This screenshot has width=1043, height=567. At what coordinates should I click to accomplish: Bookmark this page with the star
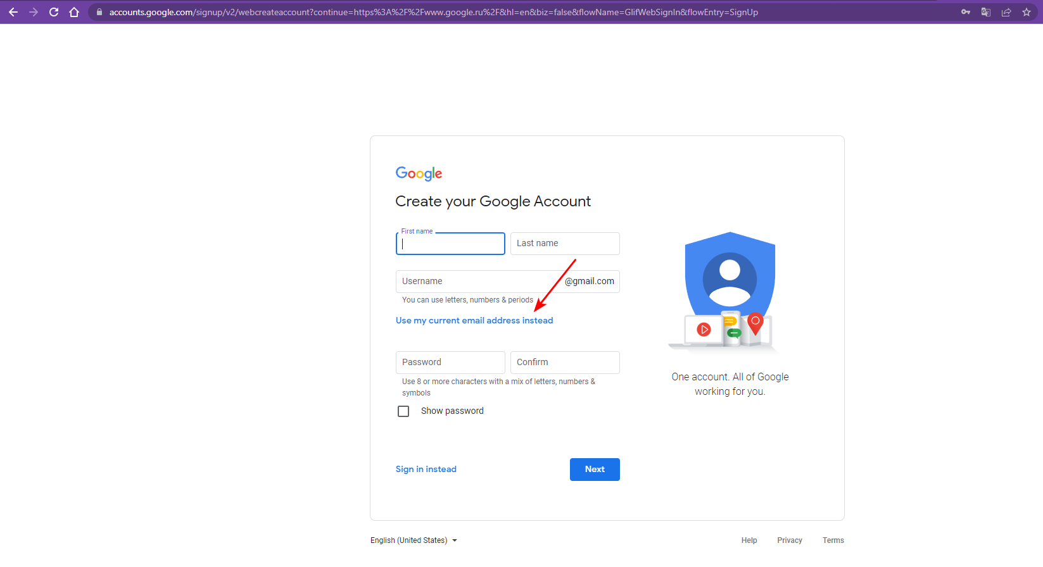pos(1027,12)
